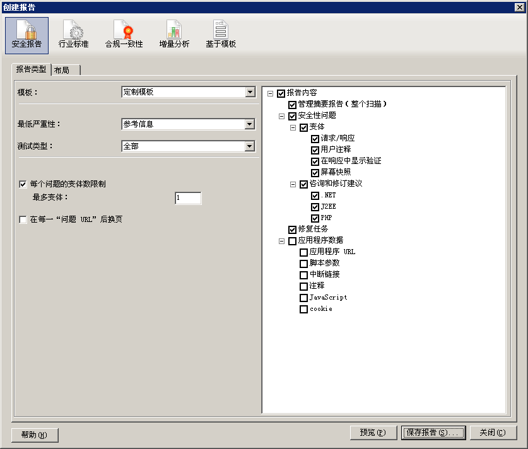Click the 关闭(C) button
528x449 pixels.
coord(493,433)
